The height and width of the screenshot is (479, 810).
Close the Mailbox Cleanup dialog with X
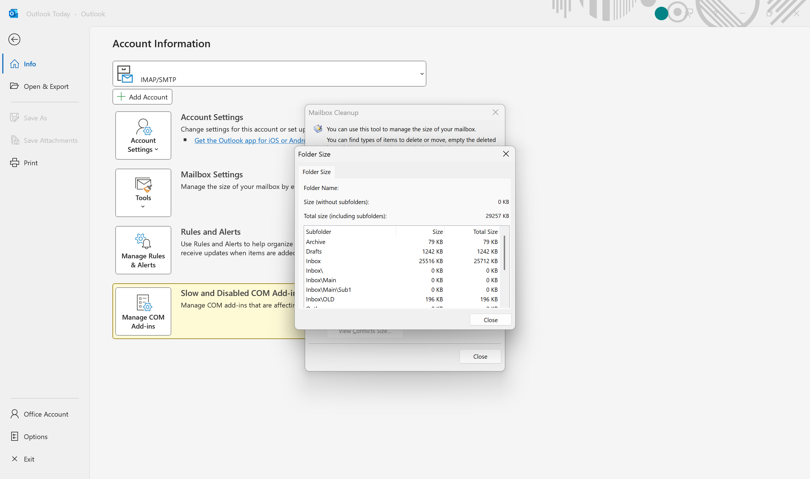[x=496, y=112]
